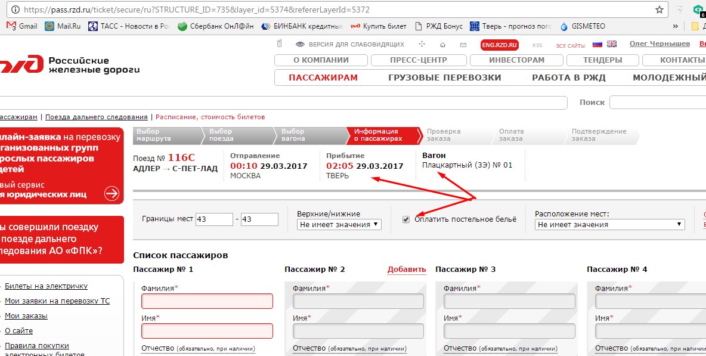
Task: Open the sitemap icon in top bar
Action: click(x=422, y=44)
